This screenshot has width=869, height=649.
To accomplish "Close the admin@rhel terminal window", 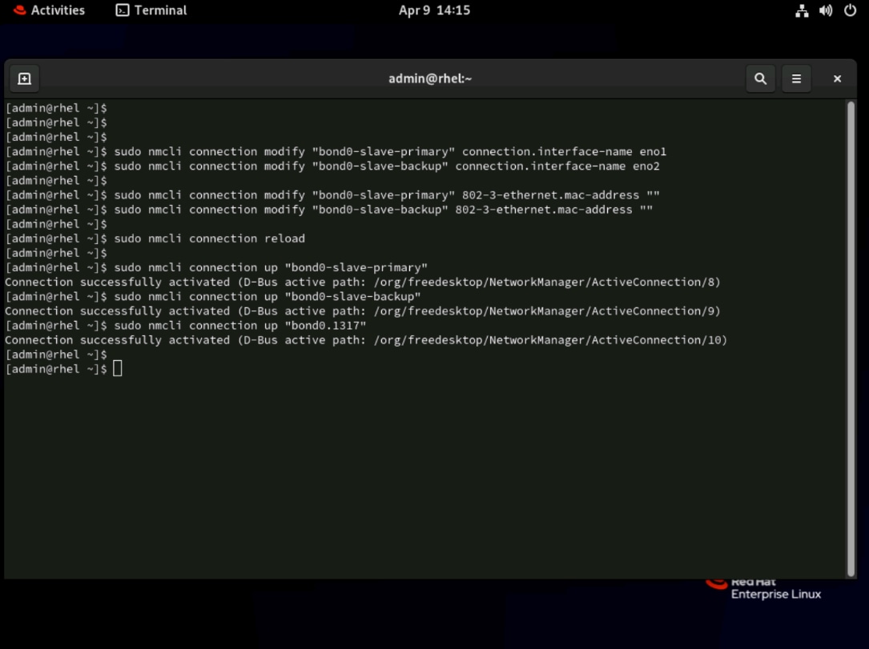I will [838, 78].
